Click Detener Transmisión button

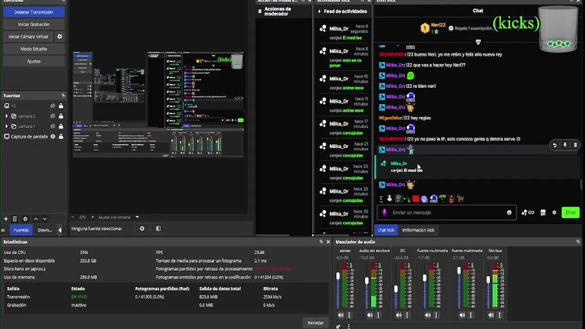[34, 12]
